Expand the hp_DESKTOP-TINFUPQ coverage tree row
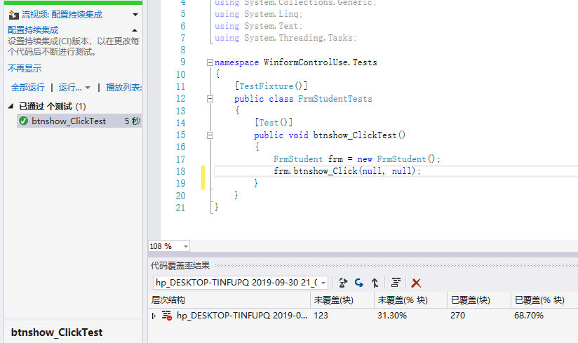 [154, 316]
